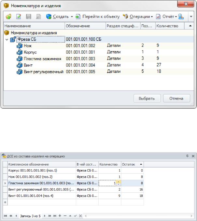
Task: Click the user search icon in toolbar
Action: tap(181, 17)
